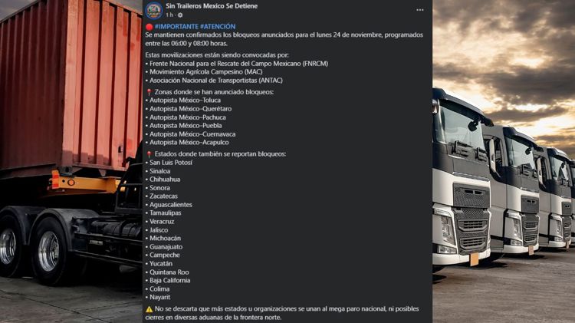Select the San Luis Potosí list entry
This screenshot has height=323, width=575.
pyautogui.click(x=169, y=163)
